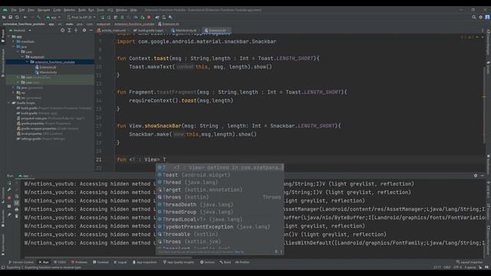This screenshot has height=276, width=491.
Task: Click the trash Clear All icon in Run panel
Action: (x=17, y=216)
